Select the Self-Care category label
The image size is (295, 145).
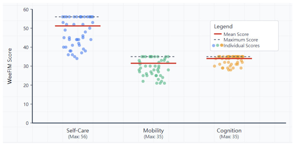pos(78,130)
